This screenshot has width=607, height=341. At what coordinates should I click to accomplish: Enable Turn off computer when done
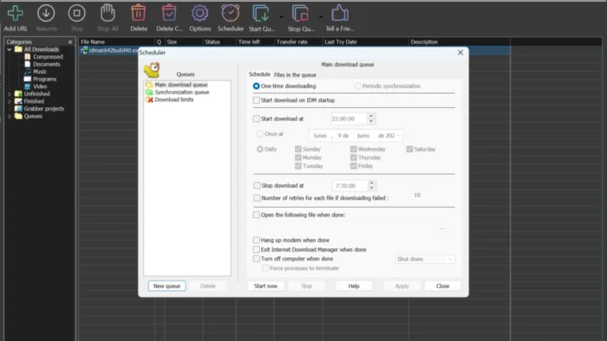tap(257, 259)
